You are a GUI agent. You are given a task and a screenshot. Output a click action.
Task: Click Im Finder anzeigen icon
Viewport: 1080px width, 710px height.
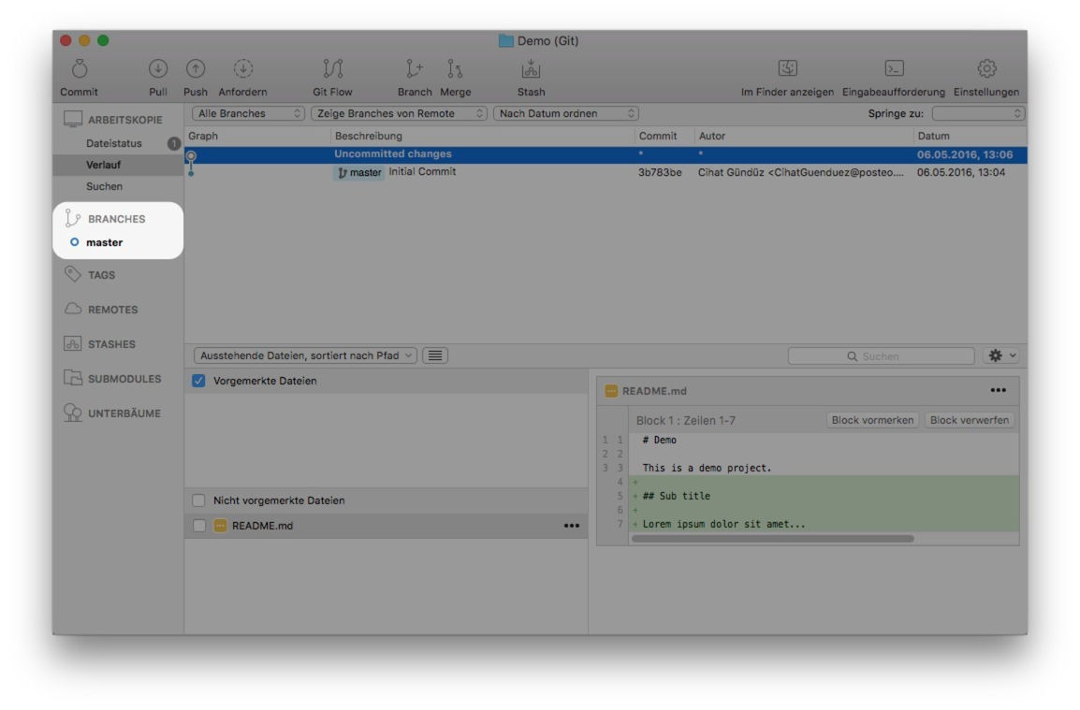pos(787,68)
